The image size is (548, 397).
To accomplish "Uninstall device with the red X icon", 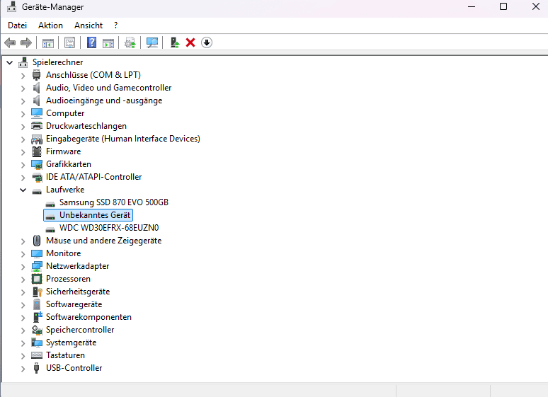I will point(190,42).
